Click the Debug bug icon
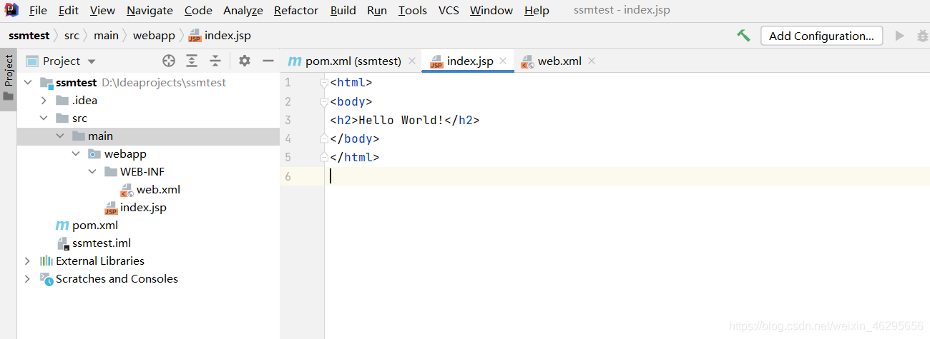This screenshot has width=930, height=339. [x=922, y=36]
